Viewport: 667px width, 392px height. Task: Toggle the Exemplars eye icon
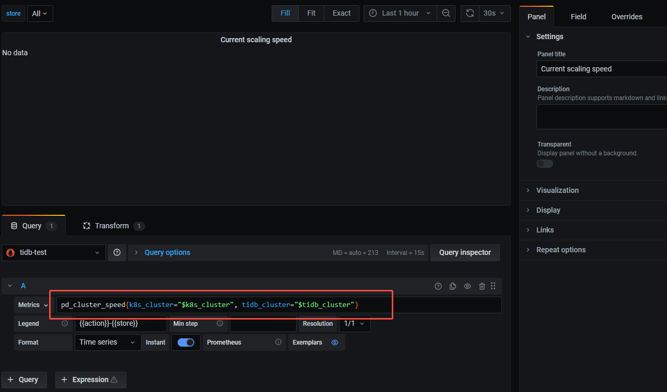click(x=335, y=342)
